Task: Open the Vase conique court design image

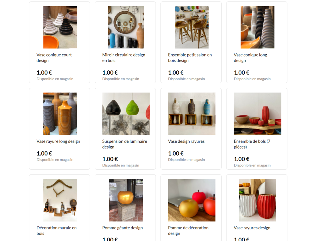Action: pyautogui.click(x=60, y=27)
